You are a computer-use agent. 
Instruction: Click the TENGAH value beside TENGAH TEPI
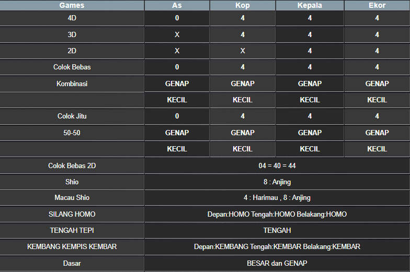tap(277, 231)
